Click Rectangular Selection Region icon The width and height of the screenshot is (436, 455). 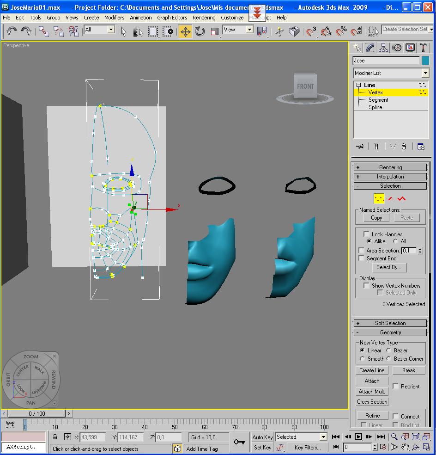(x=153, y=31)
